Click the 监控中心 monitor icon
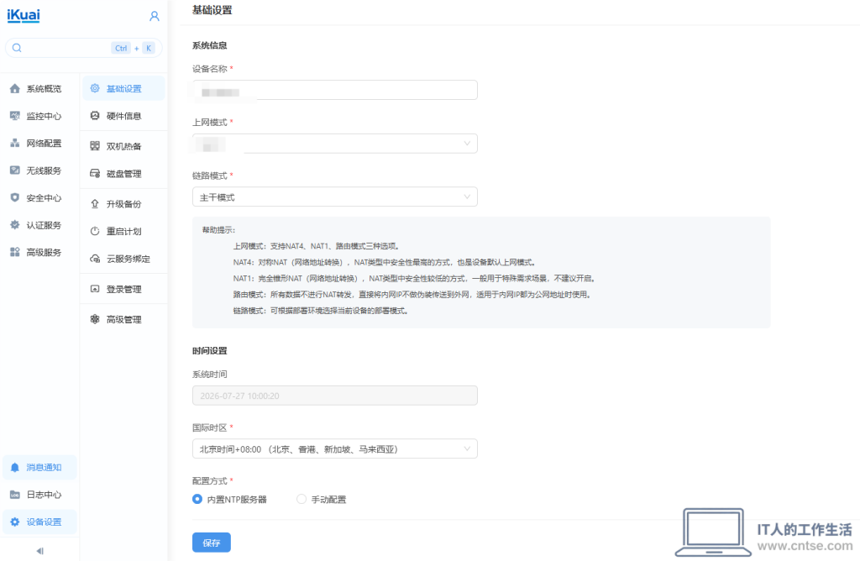Screen dimensions: 860x561 coord(15,116)
